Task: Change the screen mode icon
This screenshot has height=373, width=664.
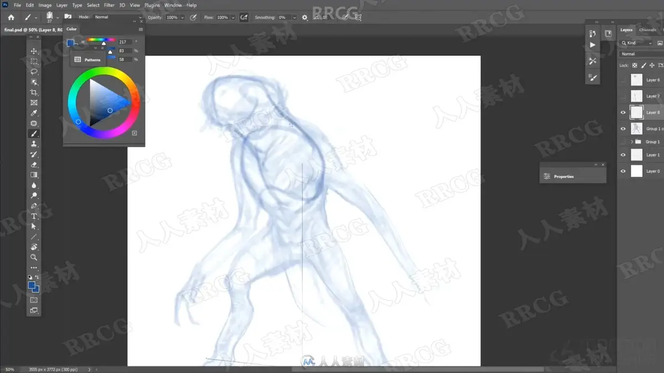Action: point(34,311)
